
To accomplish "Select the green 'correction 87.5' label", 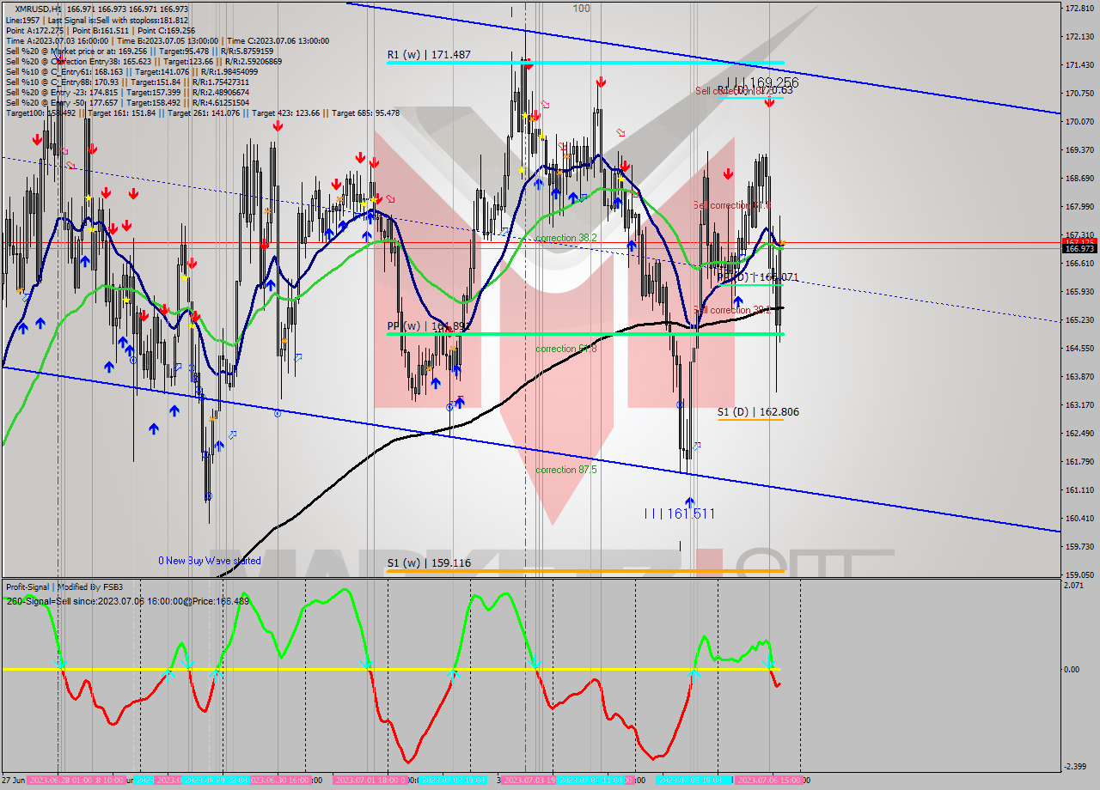I will [565, 470].
